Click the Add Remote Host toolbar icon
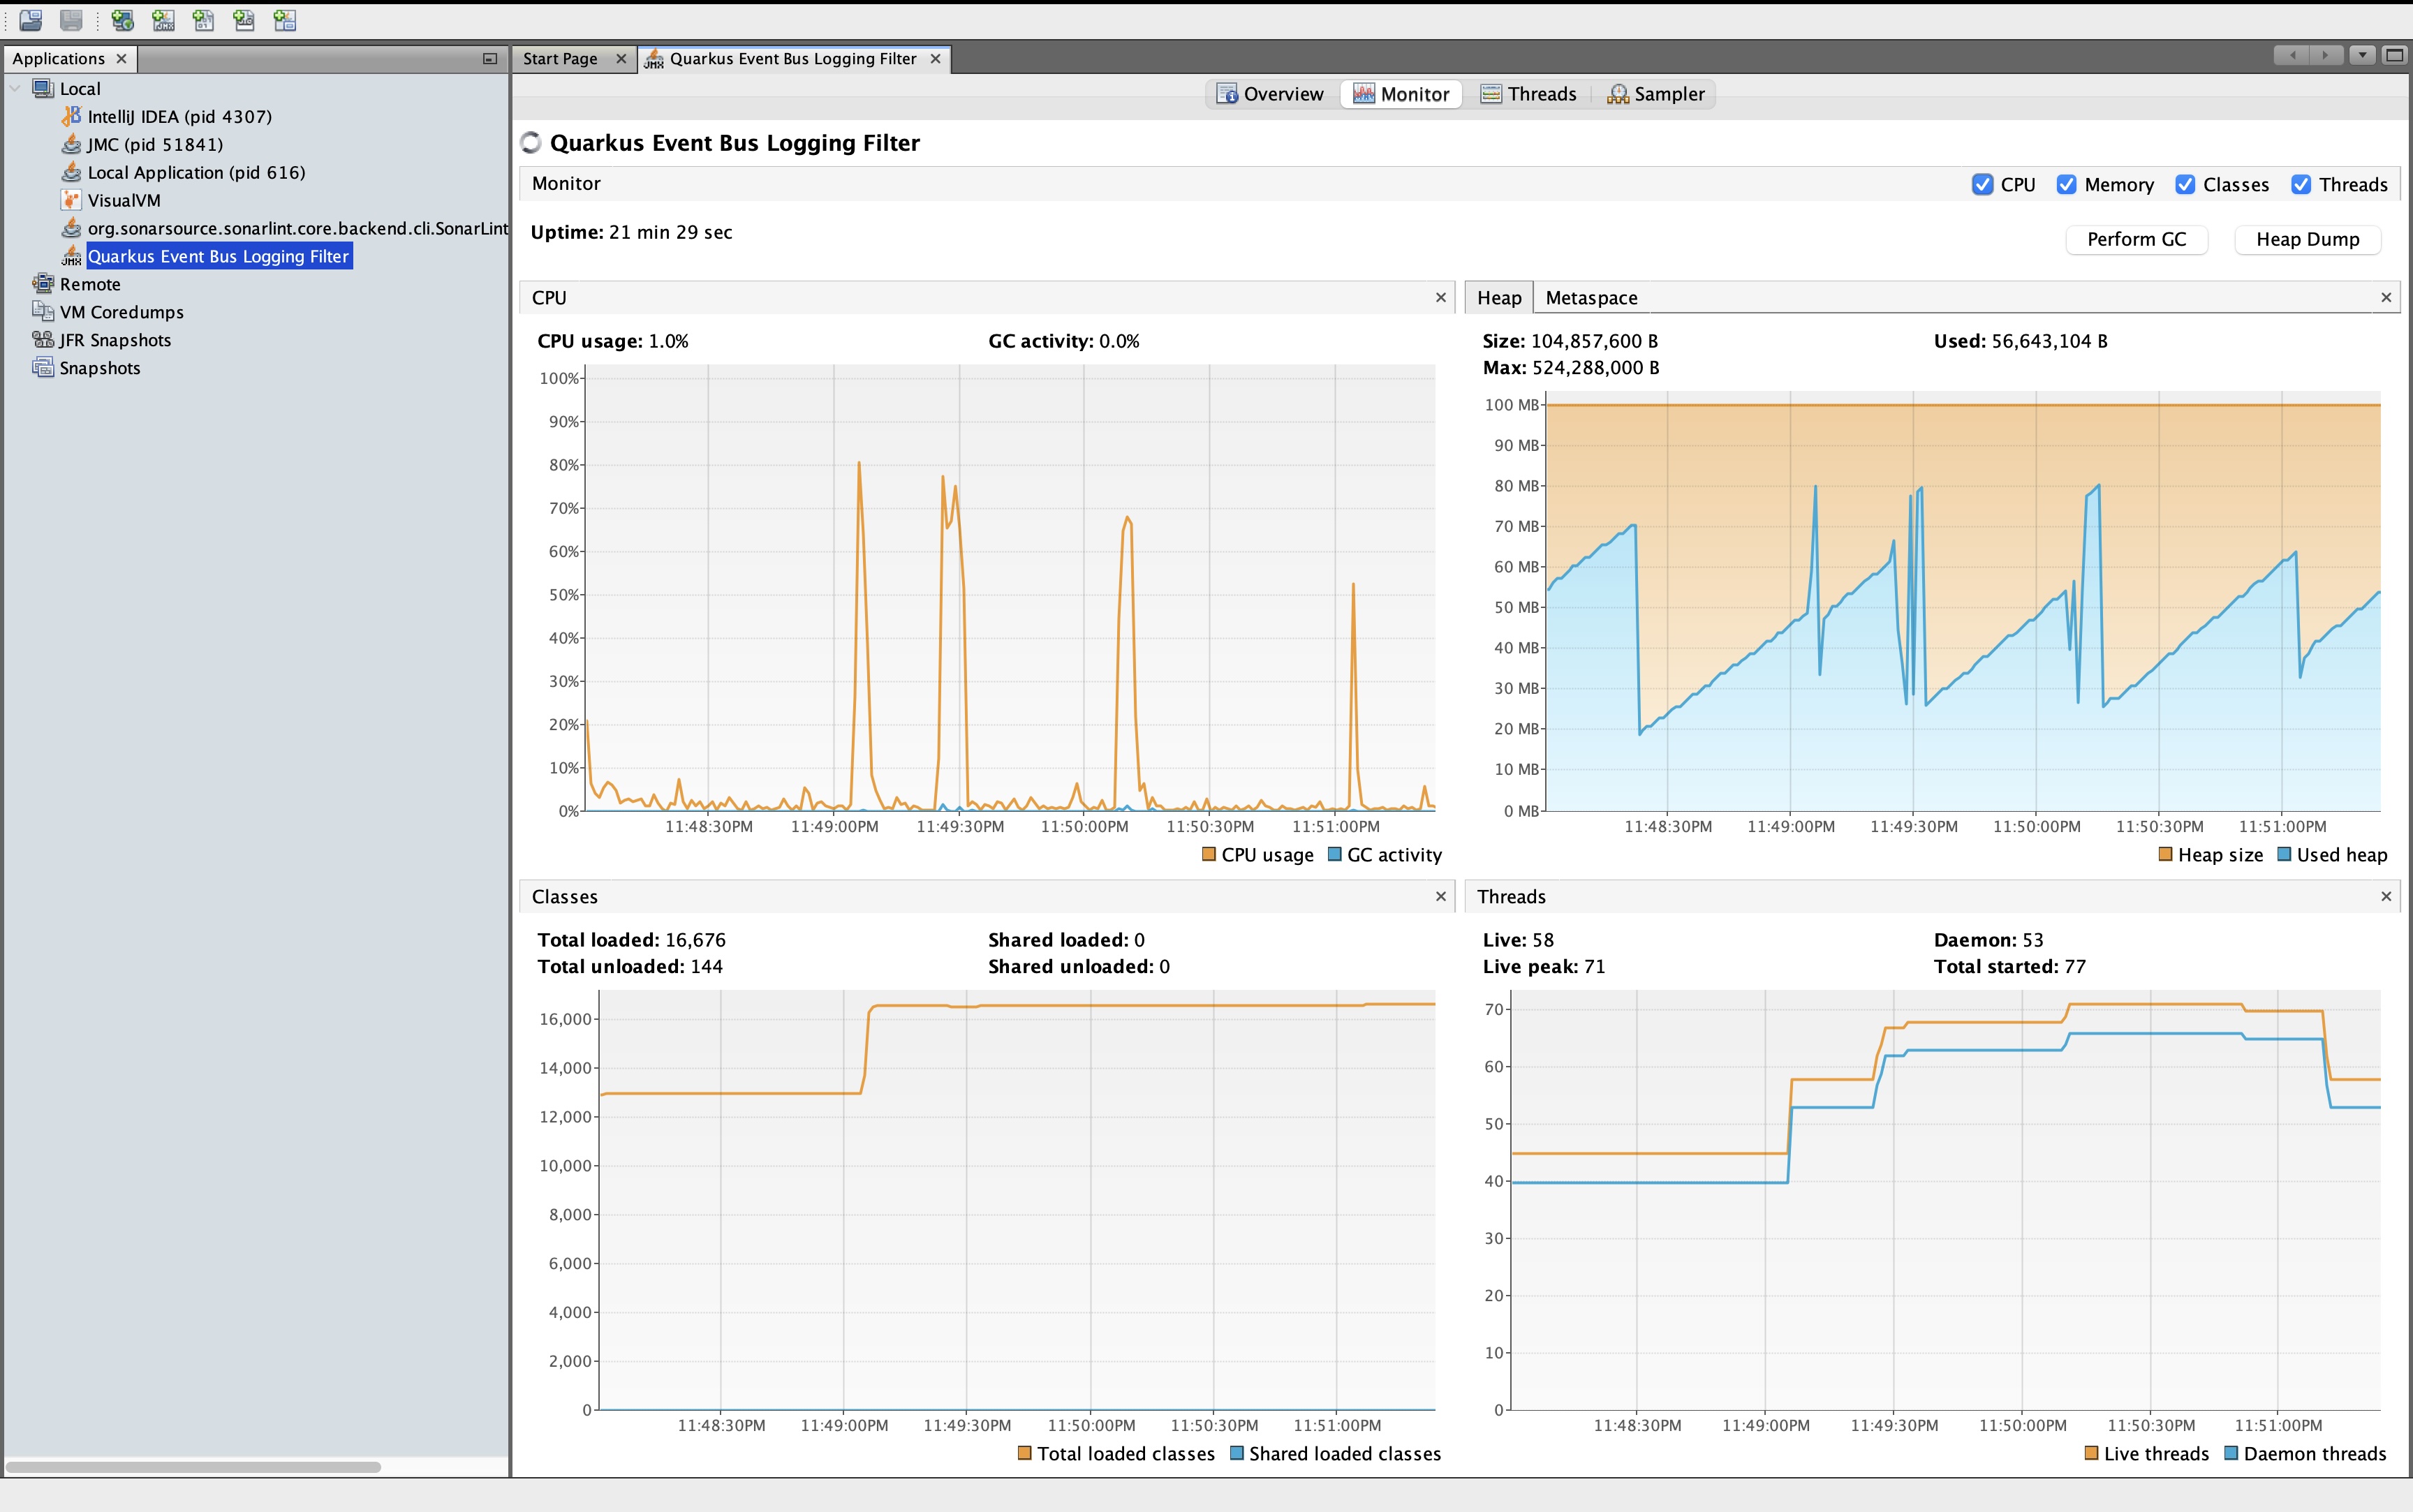This screenshot has height=1512, width=2413. 123,20
